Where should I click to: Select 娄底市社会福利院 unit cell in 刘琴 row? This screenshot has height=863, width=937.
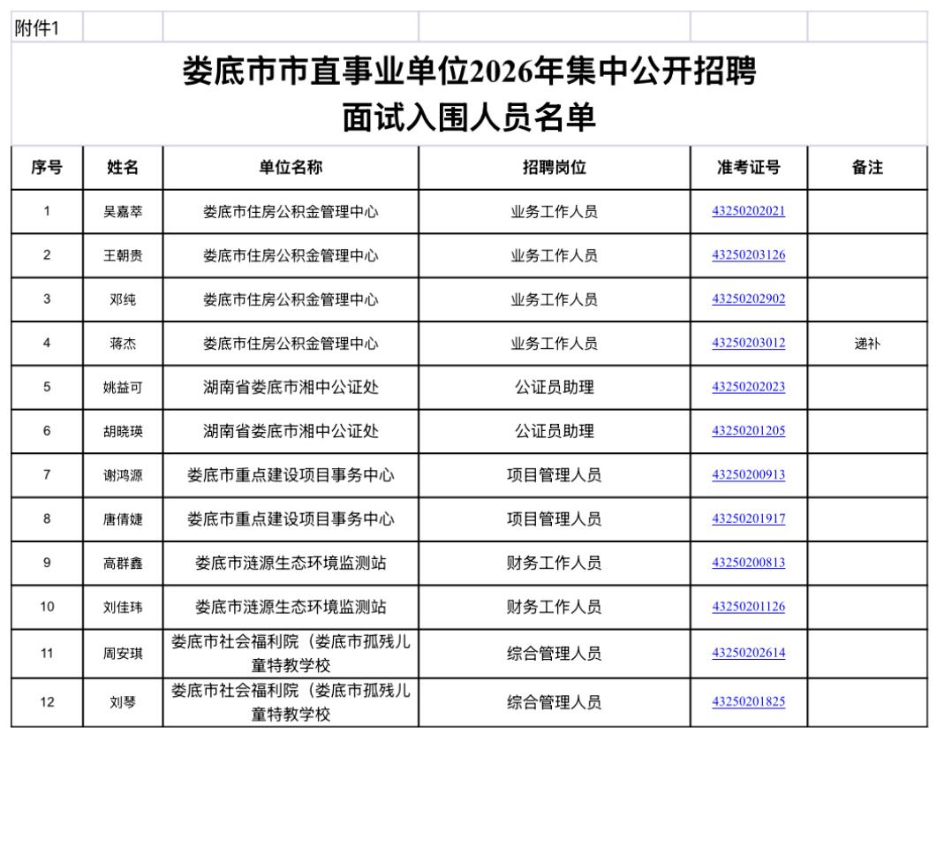[291, 702]
